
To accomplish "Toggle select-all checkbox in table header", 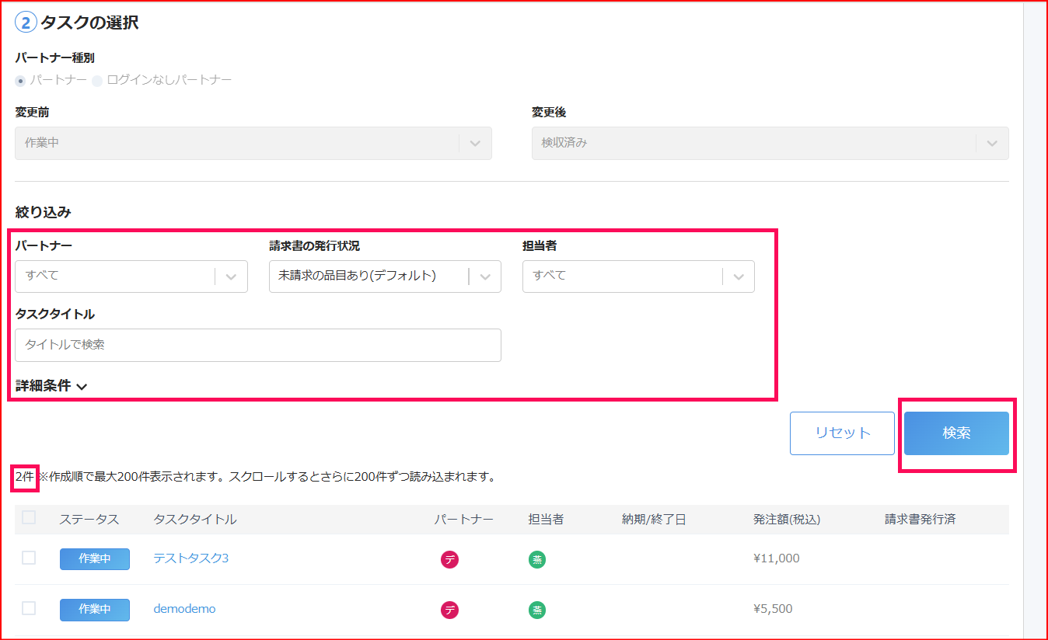I will point(29,517).
